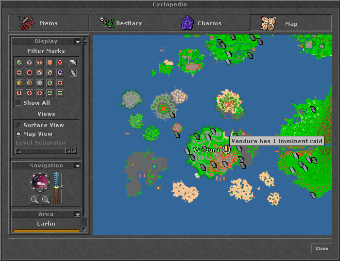
Task: Toggle the speech bubble NPC filter
Action: click(x=73, y=63)
